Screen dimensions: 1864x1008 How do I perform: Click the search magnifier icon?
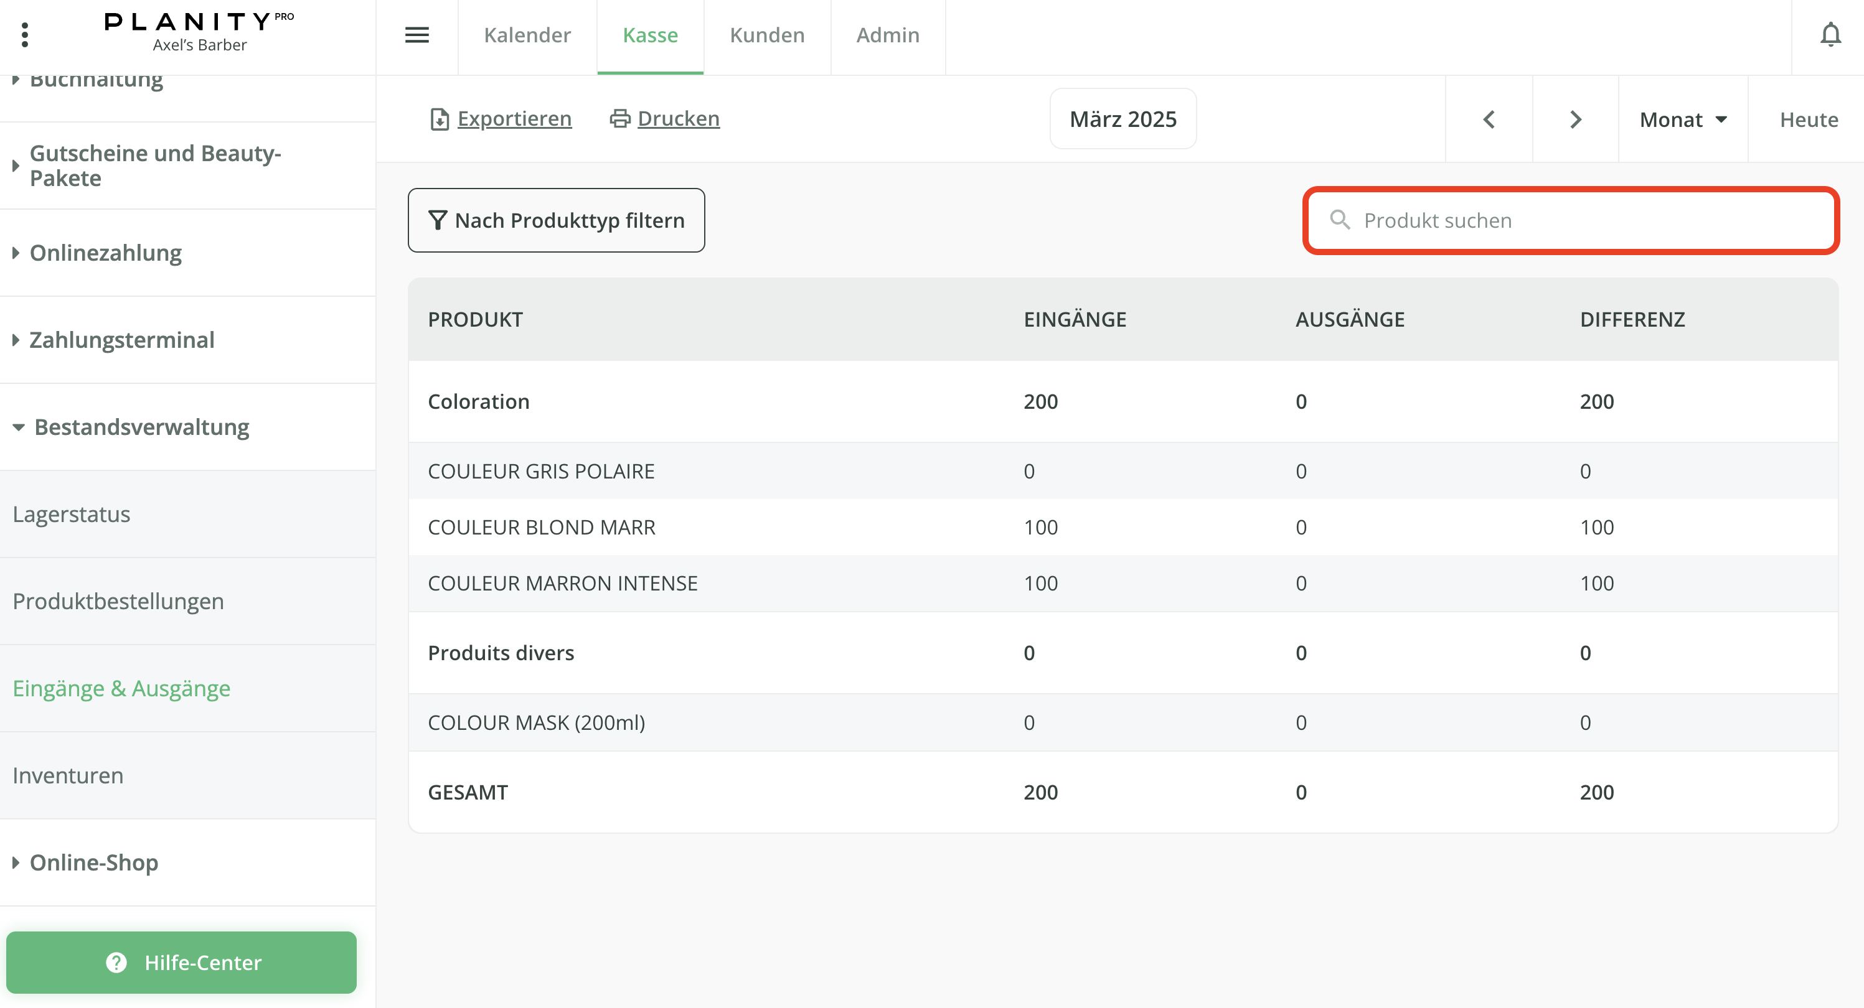point(1339,220)
